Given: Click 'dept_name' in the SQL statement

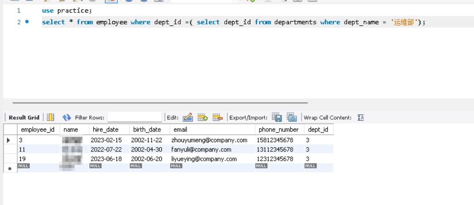Looking at the screenshot, I should coord(361,23).
